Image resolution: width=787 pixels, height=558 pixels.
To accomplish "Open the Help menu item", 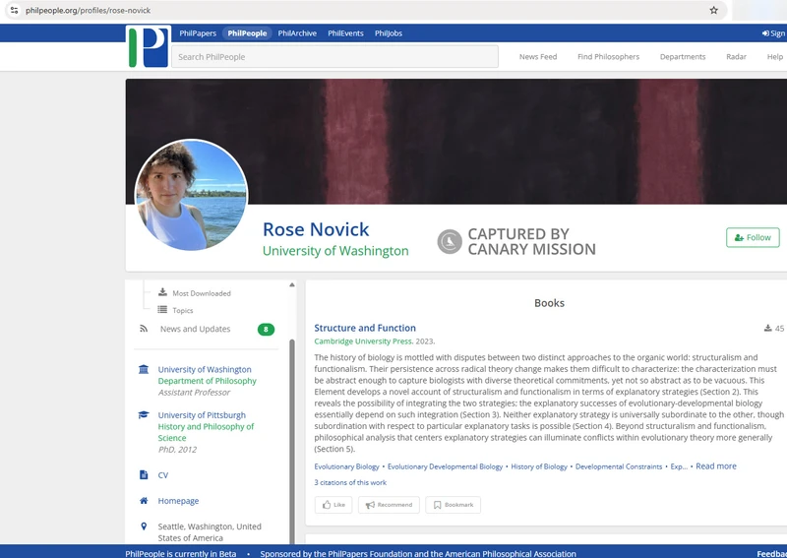I will coord(774,57).
